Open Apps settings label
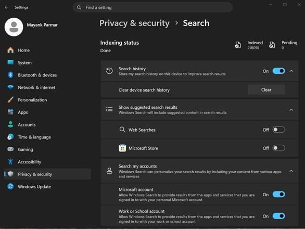305x229 pixels. [x=23, y=112]
